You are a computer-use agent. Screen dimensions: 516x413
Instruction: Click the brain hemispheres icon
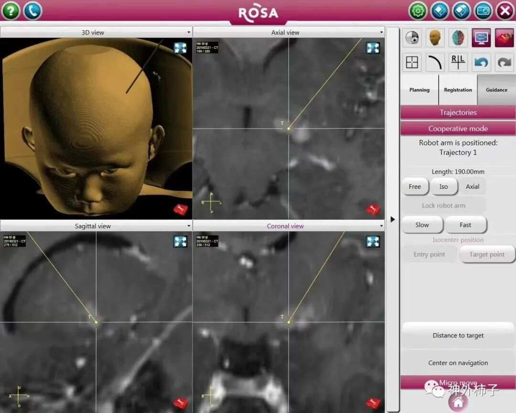point(458,38)
